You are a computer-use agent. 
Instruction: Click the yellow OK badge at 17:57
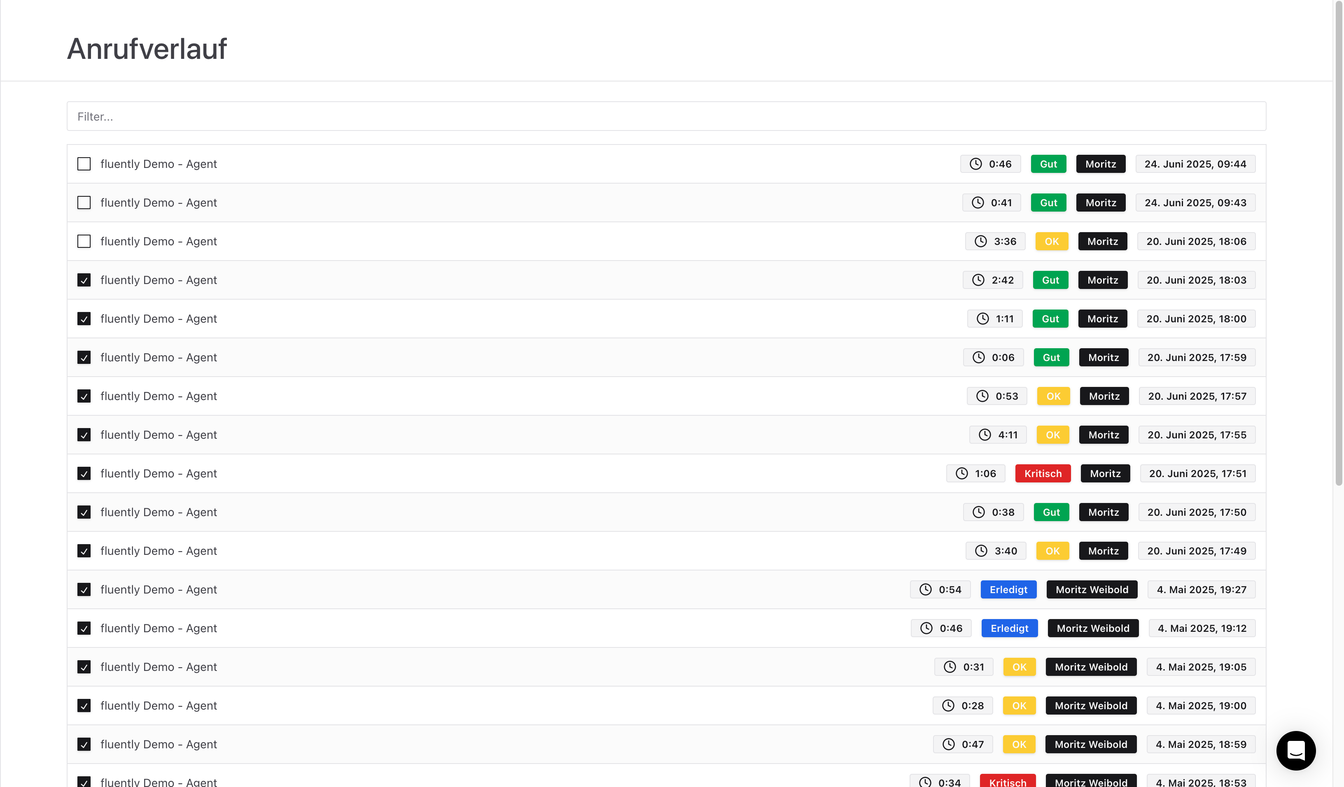coord(1053,396)
